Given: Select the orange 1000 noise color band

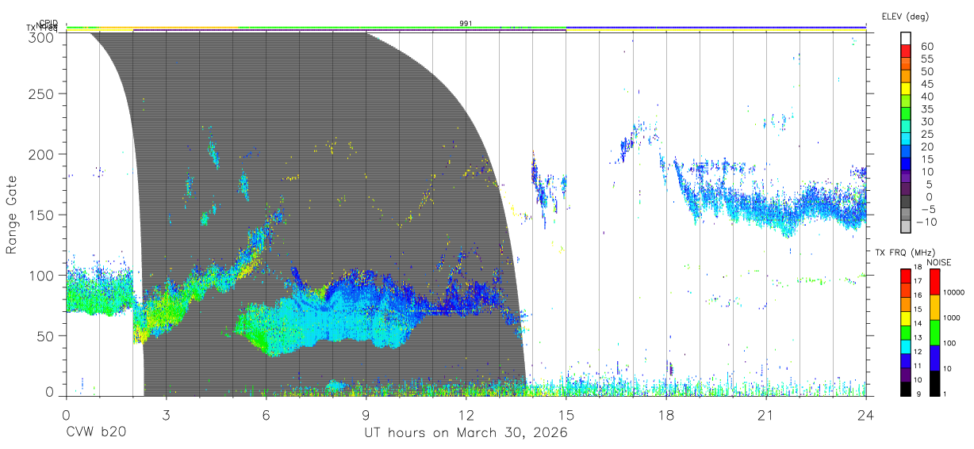Looking at the screenshot, I should [x=934, y=307].
